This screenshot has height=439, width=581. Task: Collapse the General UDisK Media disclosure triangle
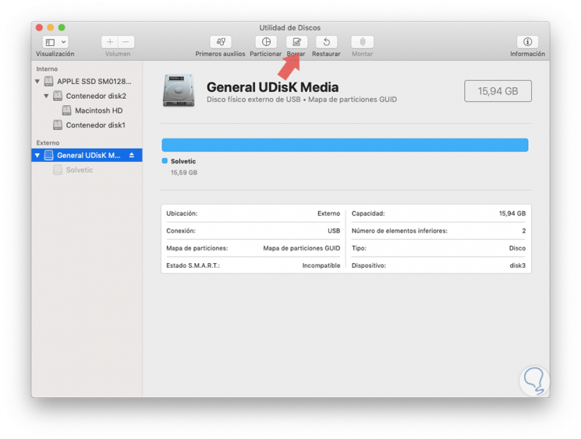[37, 156]
